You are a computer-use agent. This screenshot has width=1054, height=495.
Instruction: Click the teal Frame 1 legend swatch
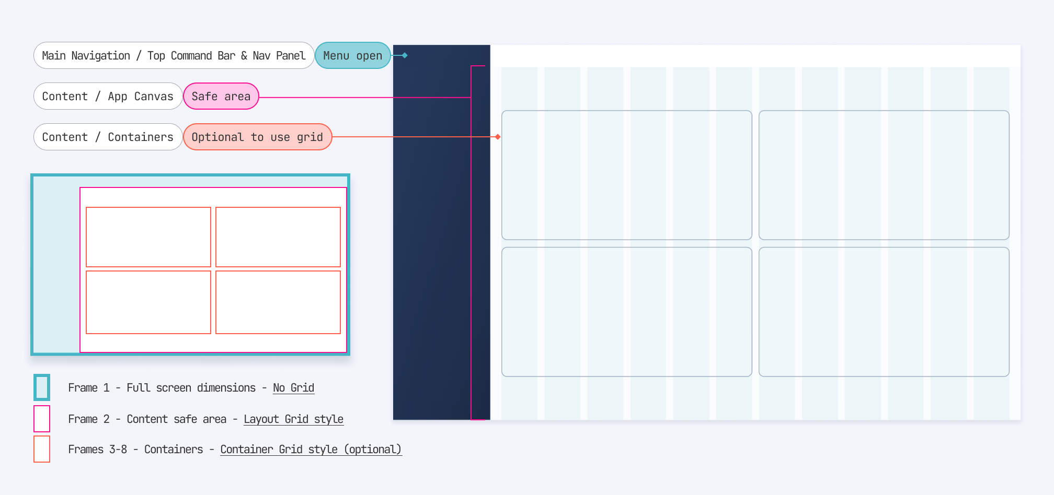(x=42, y=388)
